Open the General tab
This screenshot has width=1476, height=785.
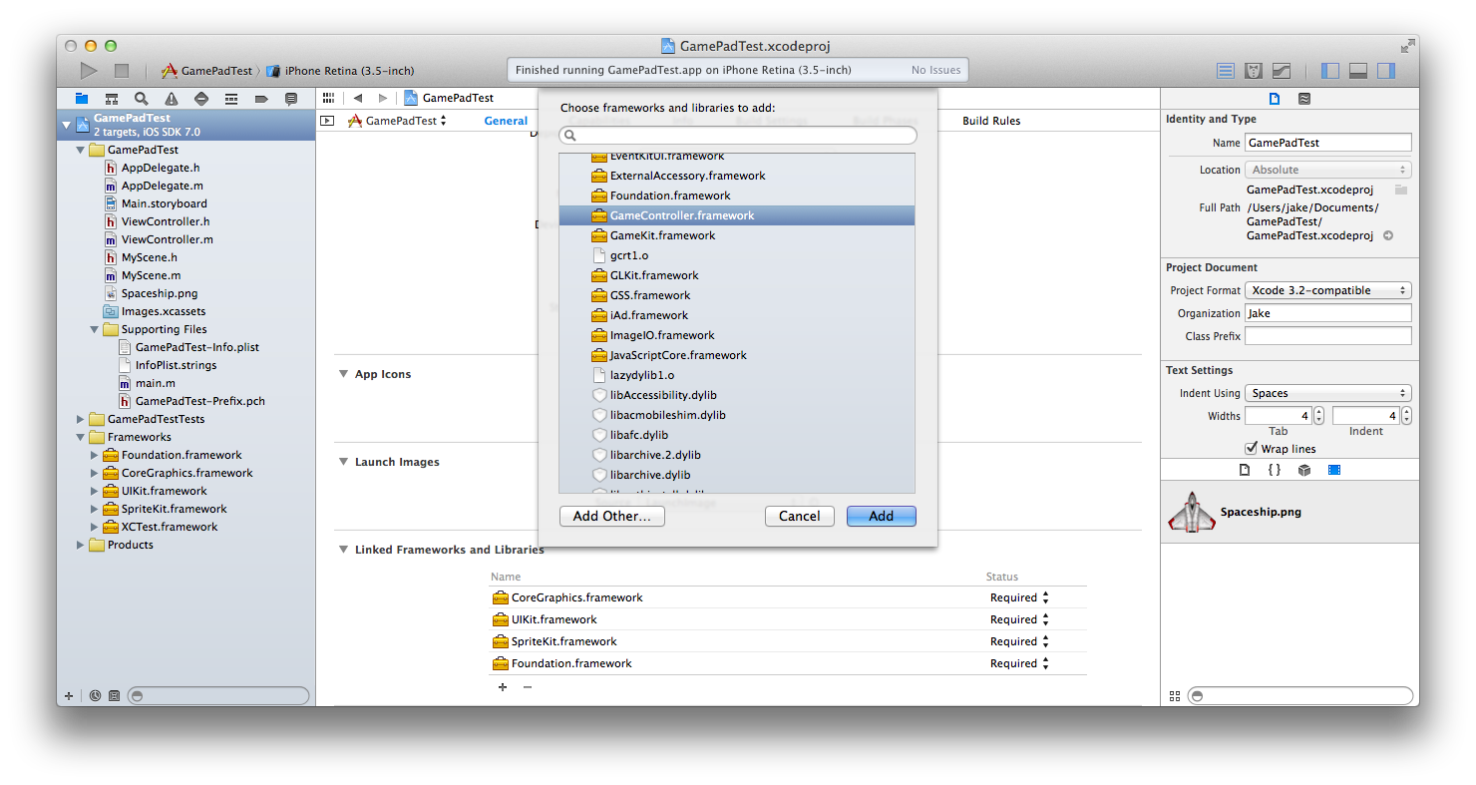[506, 121]
